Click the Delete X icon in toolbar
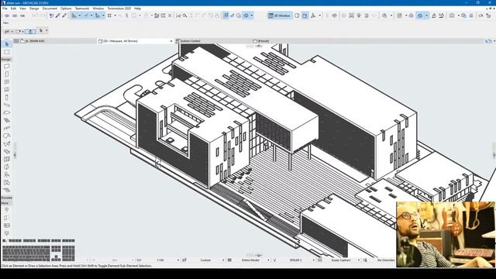This screenshot has height=279, width=496. [170, 15]
